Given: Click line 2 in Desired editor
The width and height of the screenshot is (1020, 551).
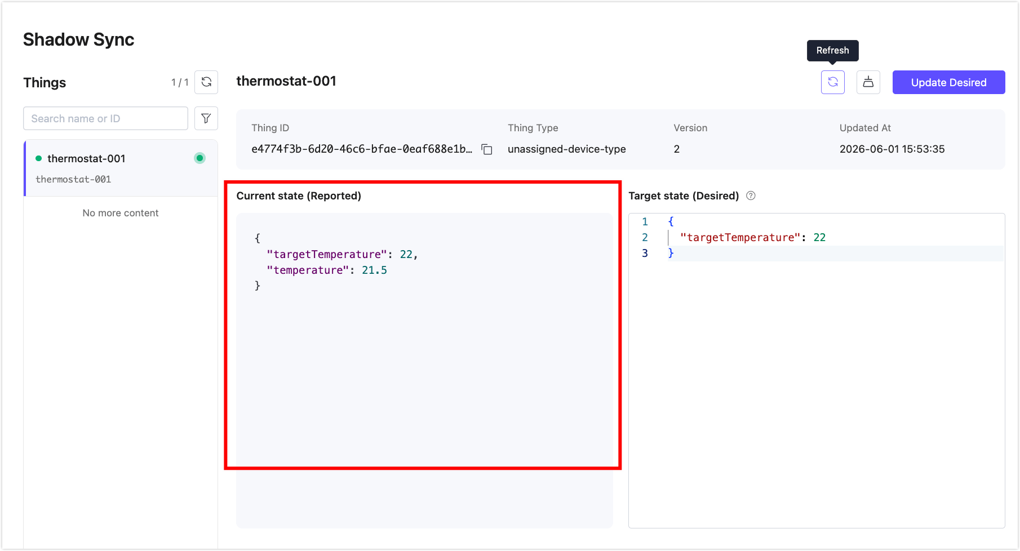Looking at the screenshot, I should pos(752,237).
